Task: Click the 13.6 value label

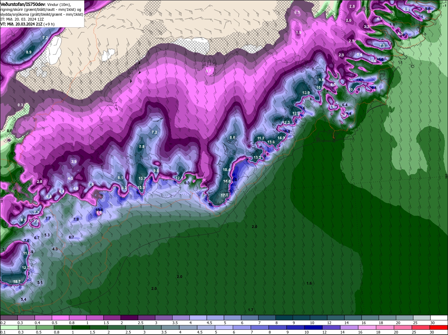Action: (x=271, y=142)
